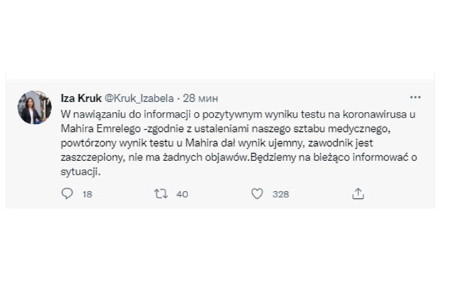Click the word koronawirusa in the tweet
The width and height of the screenshot is (454, 285).
click(375, 114)
